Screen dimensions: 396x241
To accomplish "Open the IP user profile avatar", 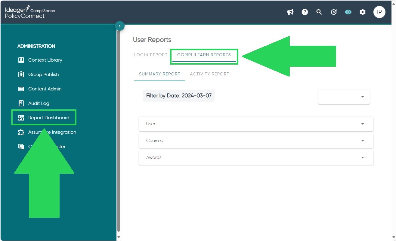I will tap(379, 12).
